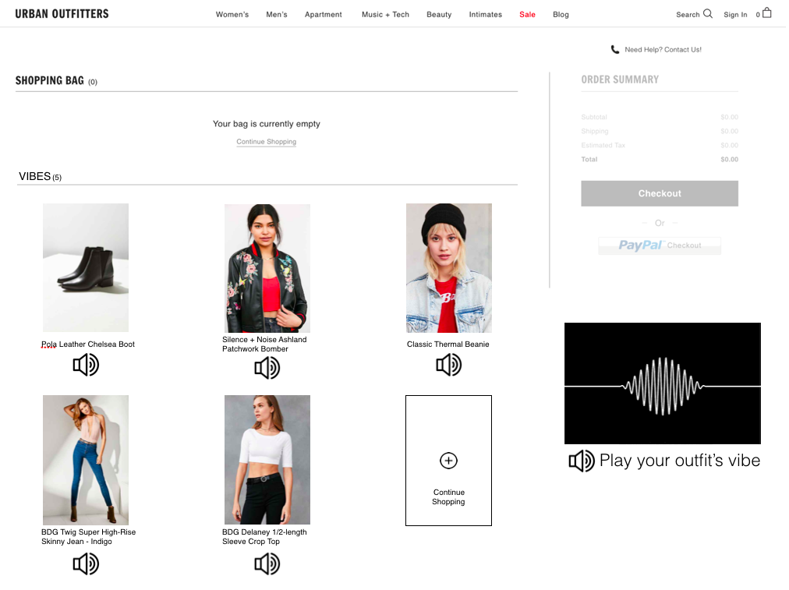Open the search magnifier icon
The image size is (789, 590).
[x=708, y=13]
